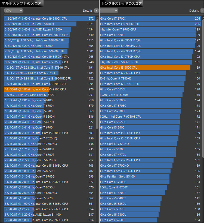Select single-thread Core i5-7300U row
Image resolution: width=204 pixels, height=223 pixels.
click(151, 215)
